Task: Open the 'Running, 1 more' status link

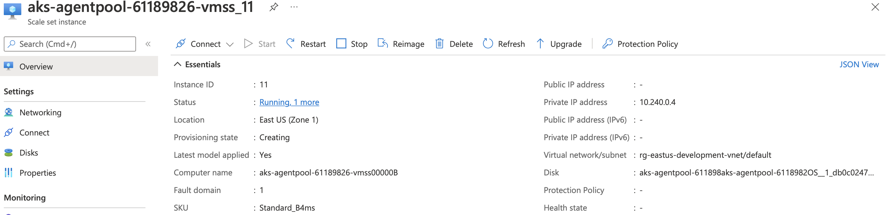Action: click(x=289, y=102)
